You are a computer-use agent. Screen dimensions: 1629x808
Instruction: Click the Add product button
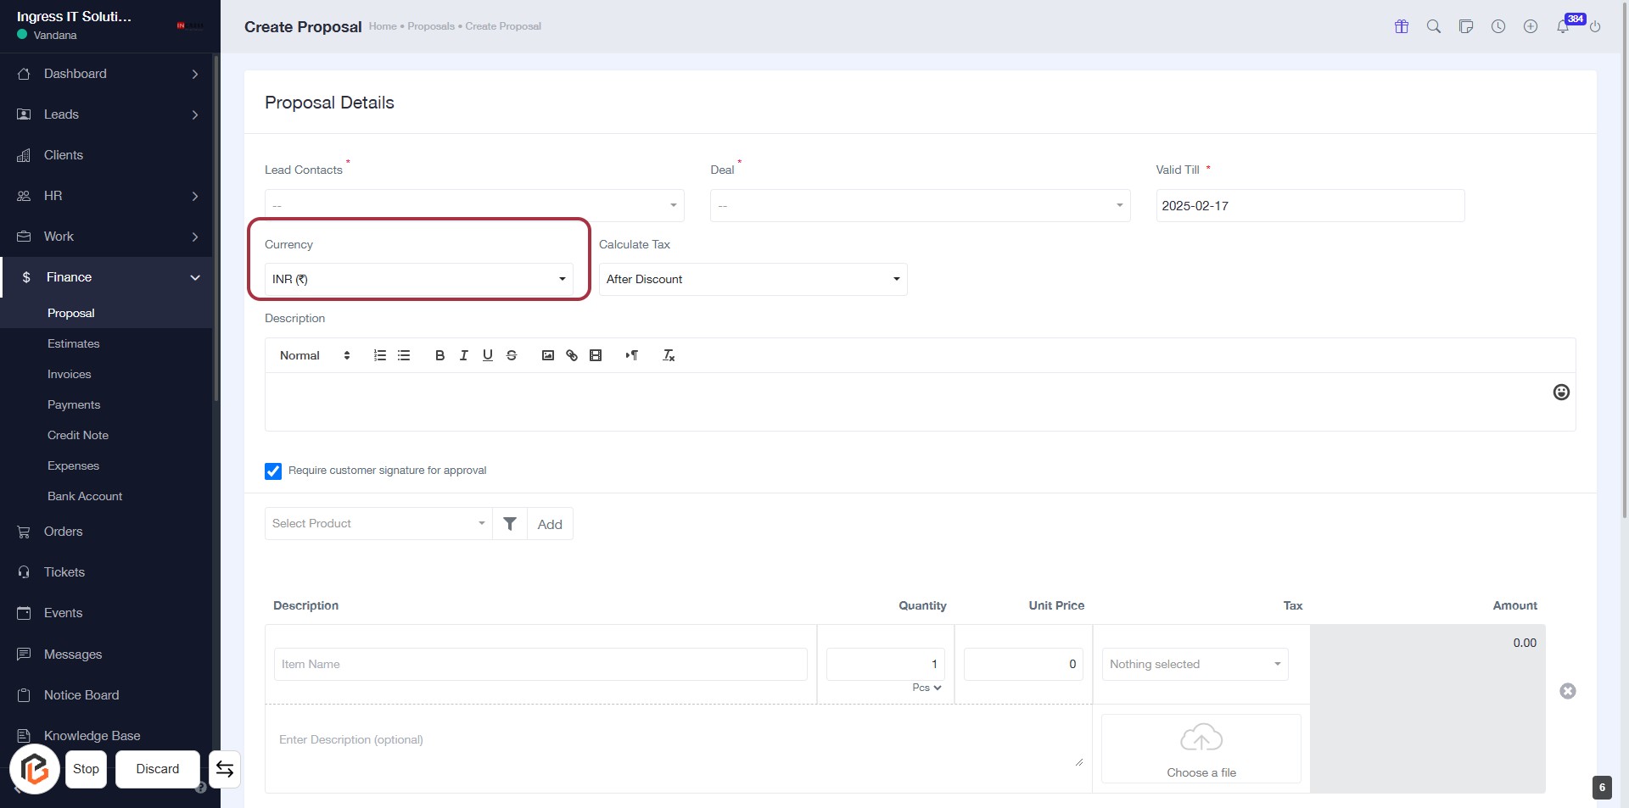550,524
